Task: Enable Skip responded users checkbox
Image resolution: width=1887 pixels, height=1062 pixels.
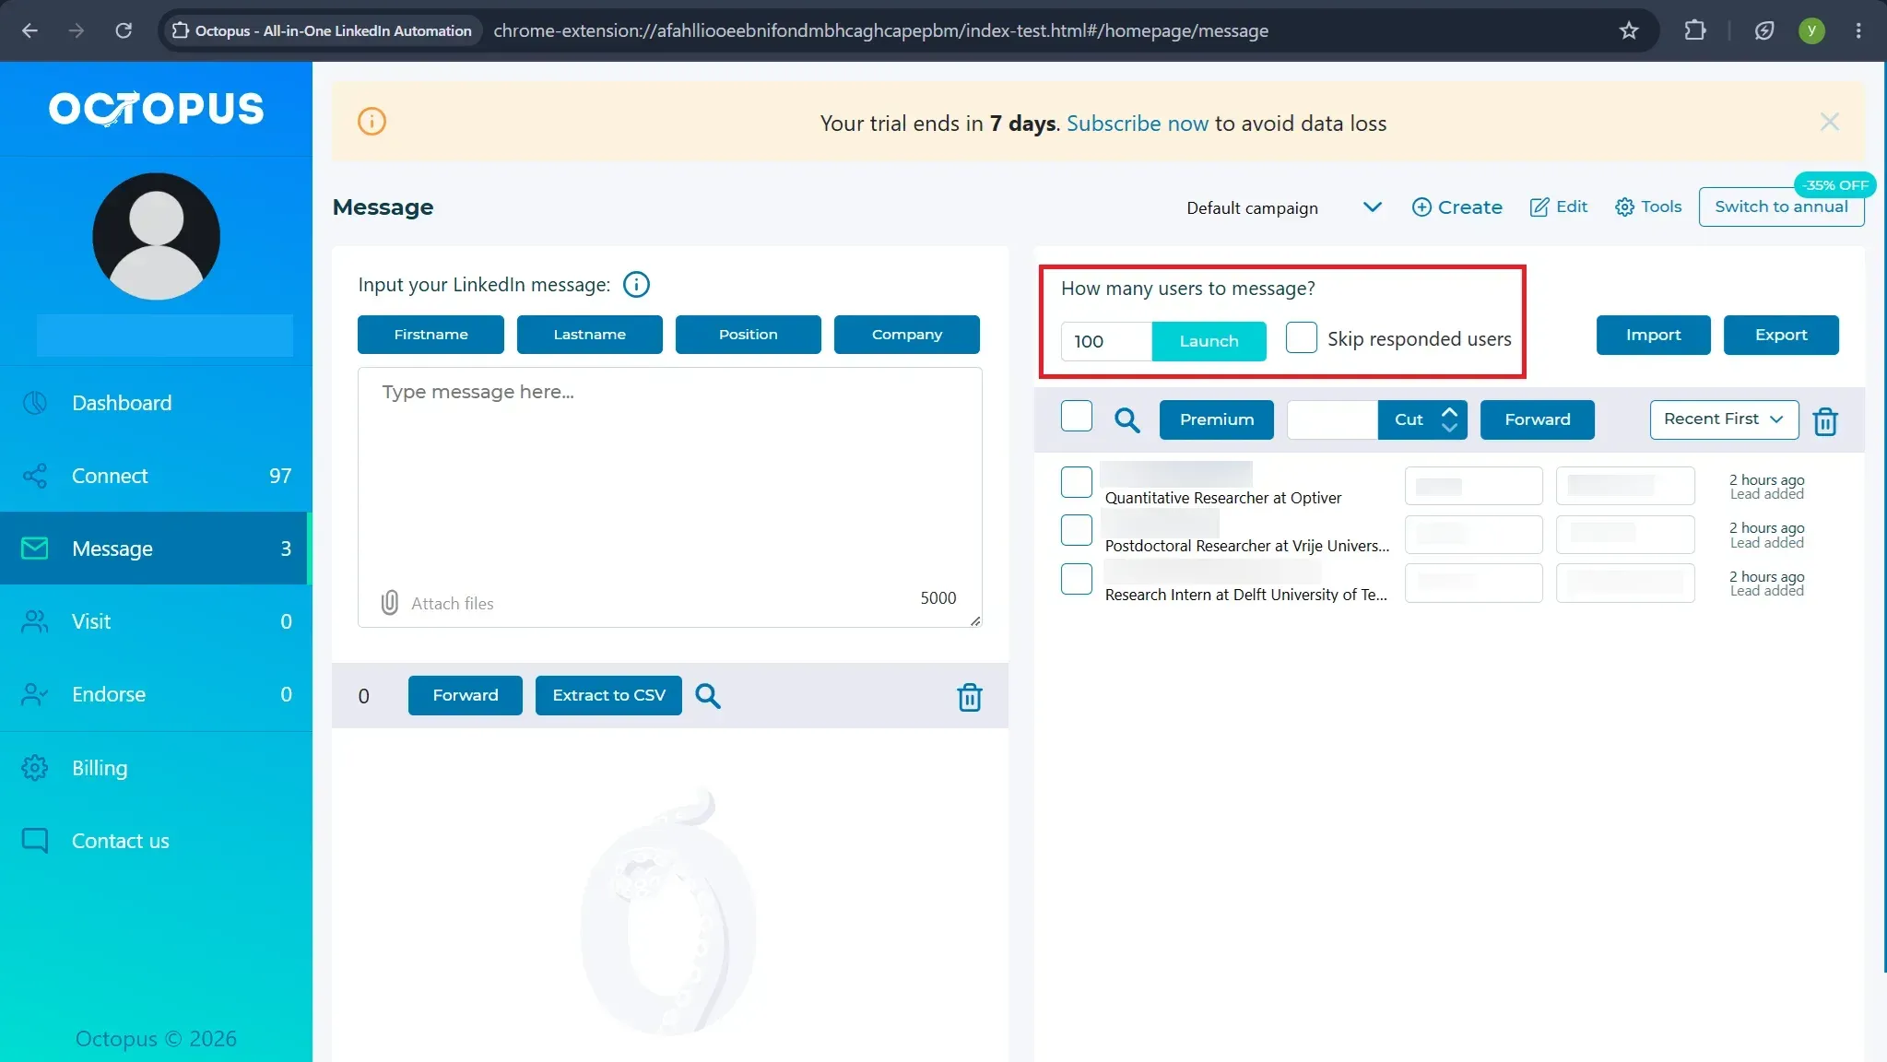Action: (1301, 337)
